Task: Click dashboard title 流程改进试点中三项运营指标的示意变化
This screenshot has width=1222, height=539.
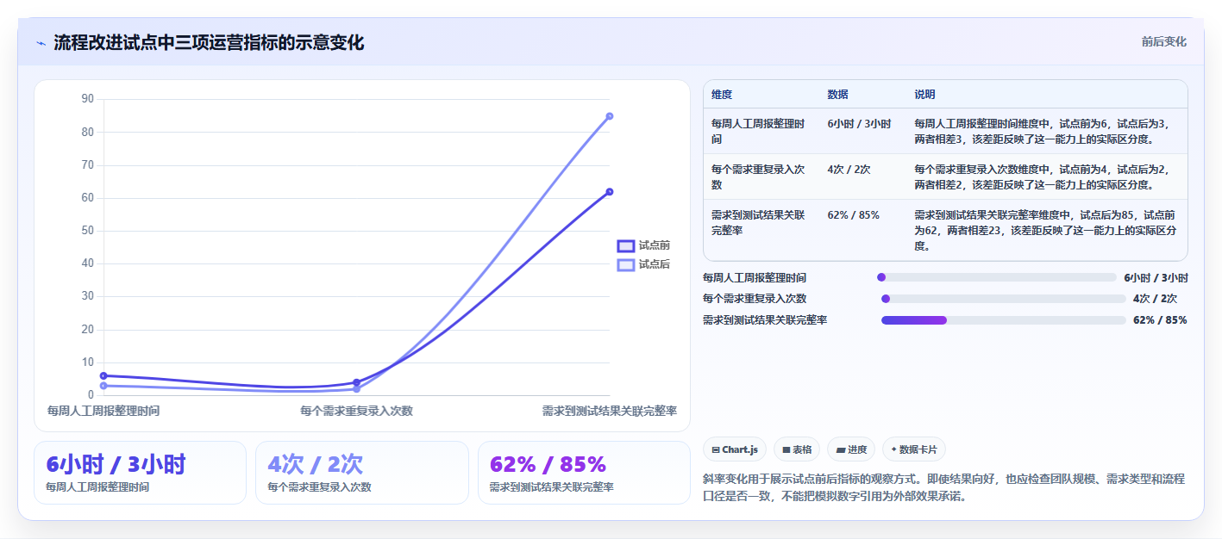Action: (209, 43)
